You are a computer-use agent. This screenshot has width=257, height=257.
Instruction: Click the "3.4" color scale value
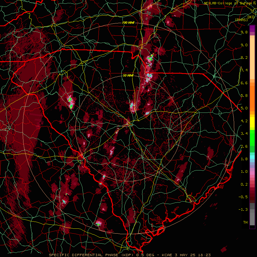tap(244, 133)
